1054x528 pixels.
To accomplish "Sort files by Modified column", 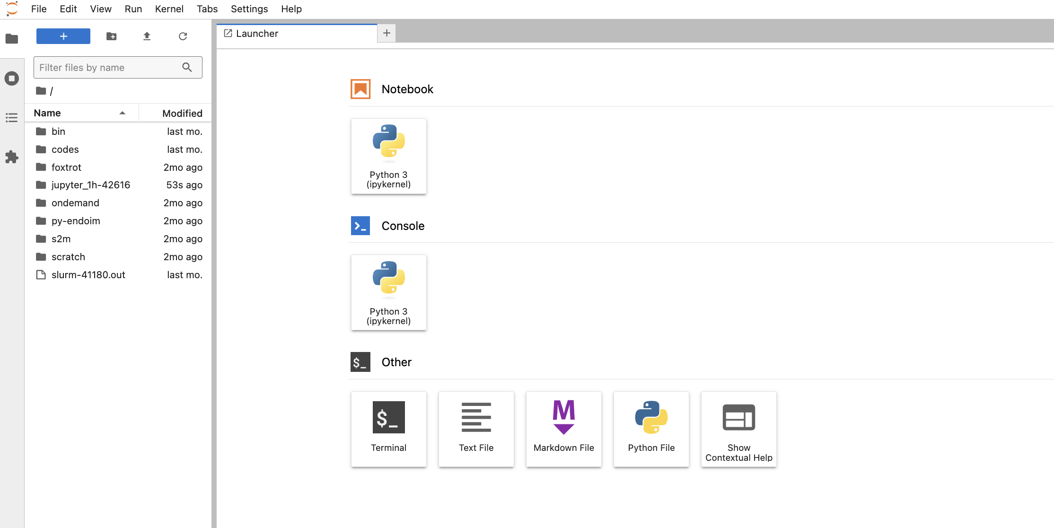I will click(182, 114).
